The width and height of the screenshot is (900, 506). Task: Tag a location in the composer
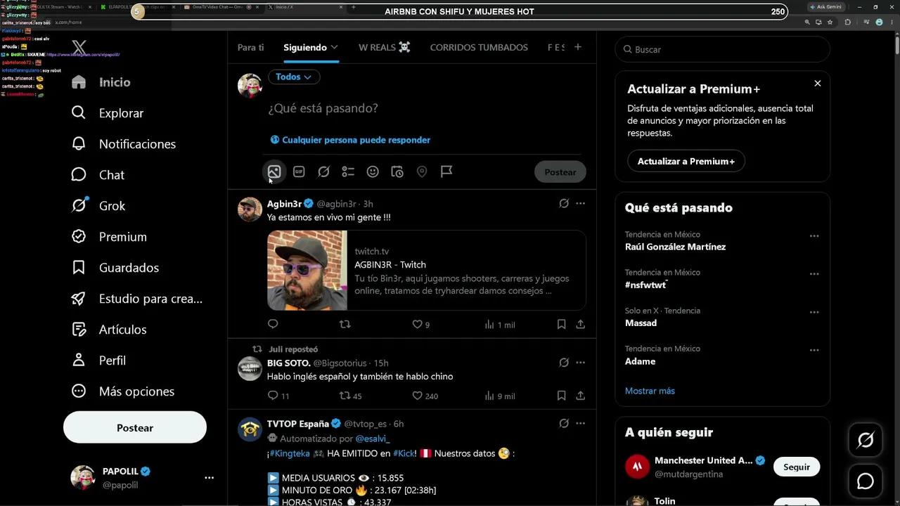click(x=422, y=171)
